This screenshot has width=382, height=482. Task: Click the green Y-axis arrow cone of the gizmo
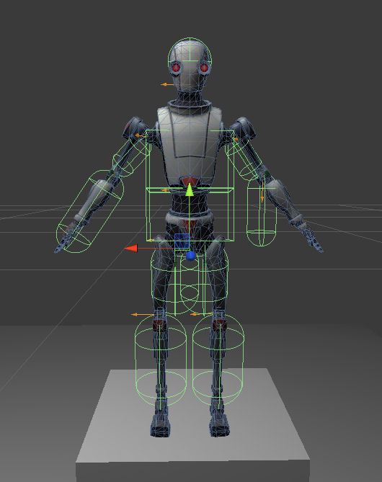pos(190,189)
